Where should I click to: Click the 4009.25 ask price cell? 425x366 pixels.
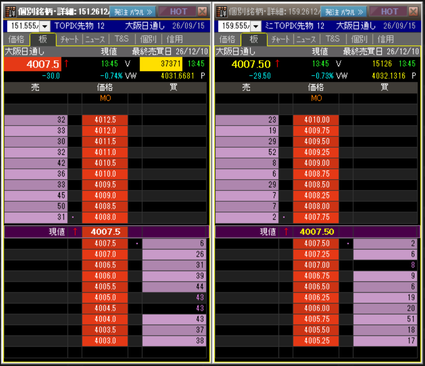click(x=316, y=153)
